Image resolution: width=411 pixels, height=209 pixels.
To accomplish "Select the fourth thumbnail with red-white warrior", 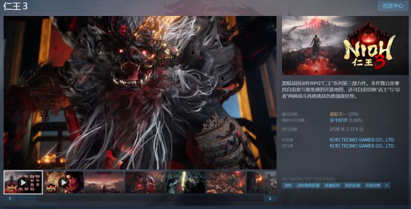I will pos(144,182).
